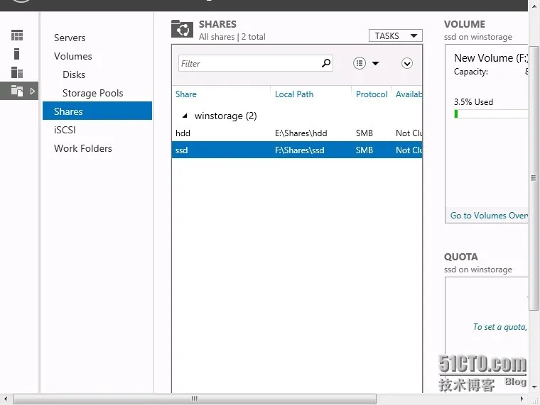
Task: Sort by the Protocol column header
Action: [372, 94]
